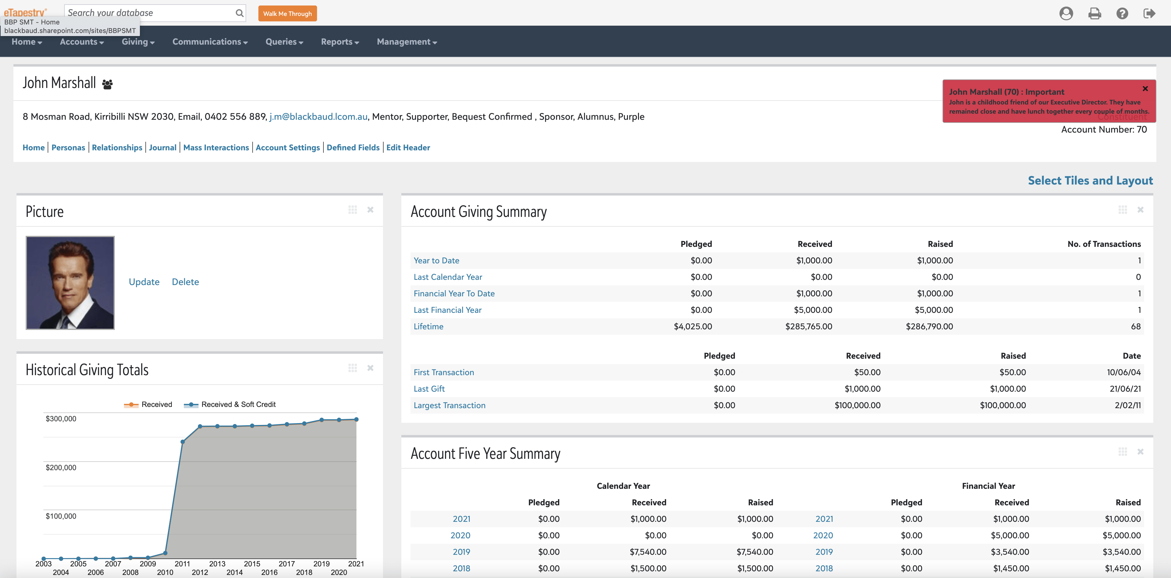The image size is (1171, 578).
Task: Open the Relationships page
Action: tap(117, 147)
